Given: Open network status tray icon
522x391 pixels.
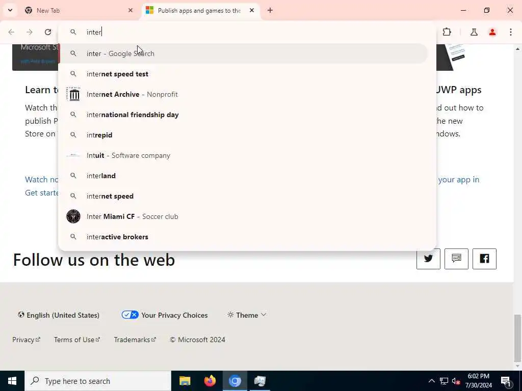Looking at the screenshot, I should pyautogui.click(x=444, y=381).
